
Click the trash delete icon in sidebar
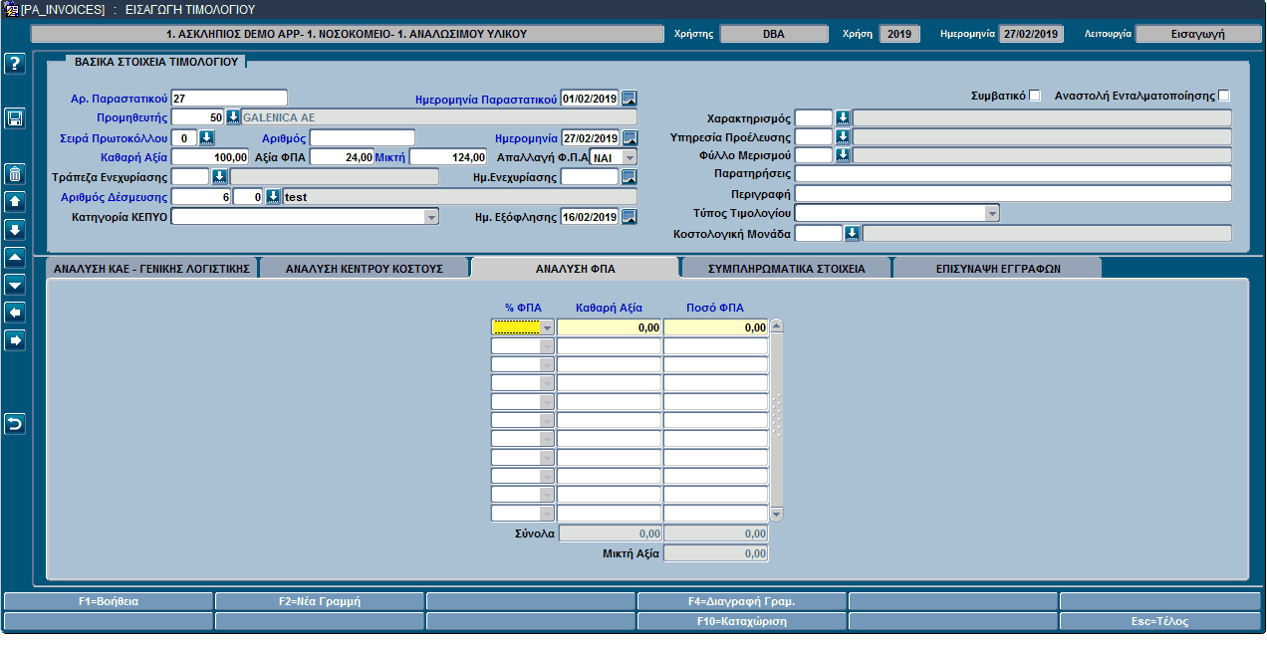15,174
